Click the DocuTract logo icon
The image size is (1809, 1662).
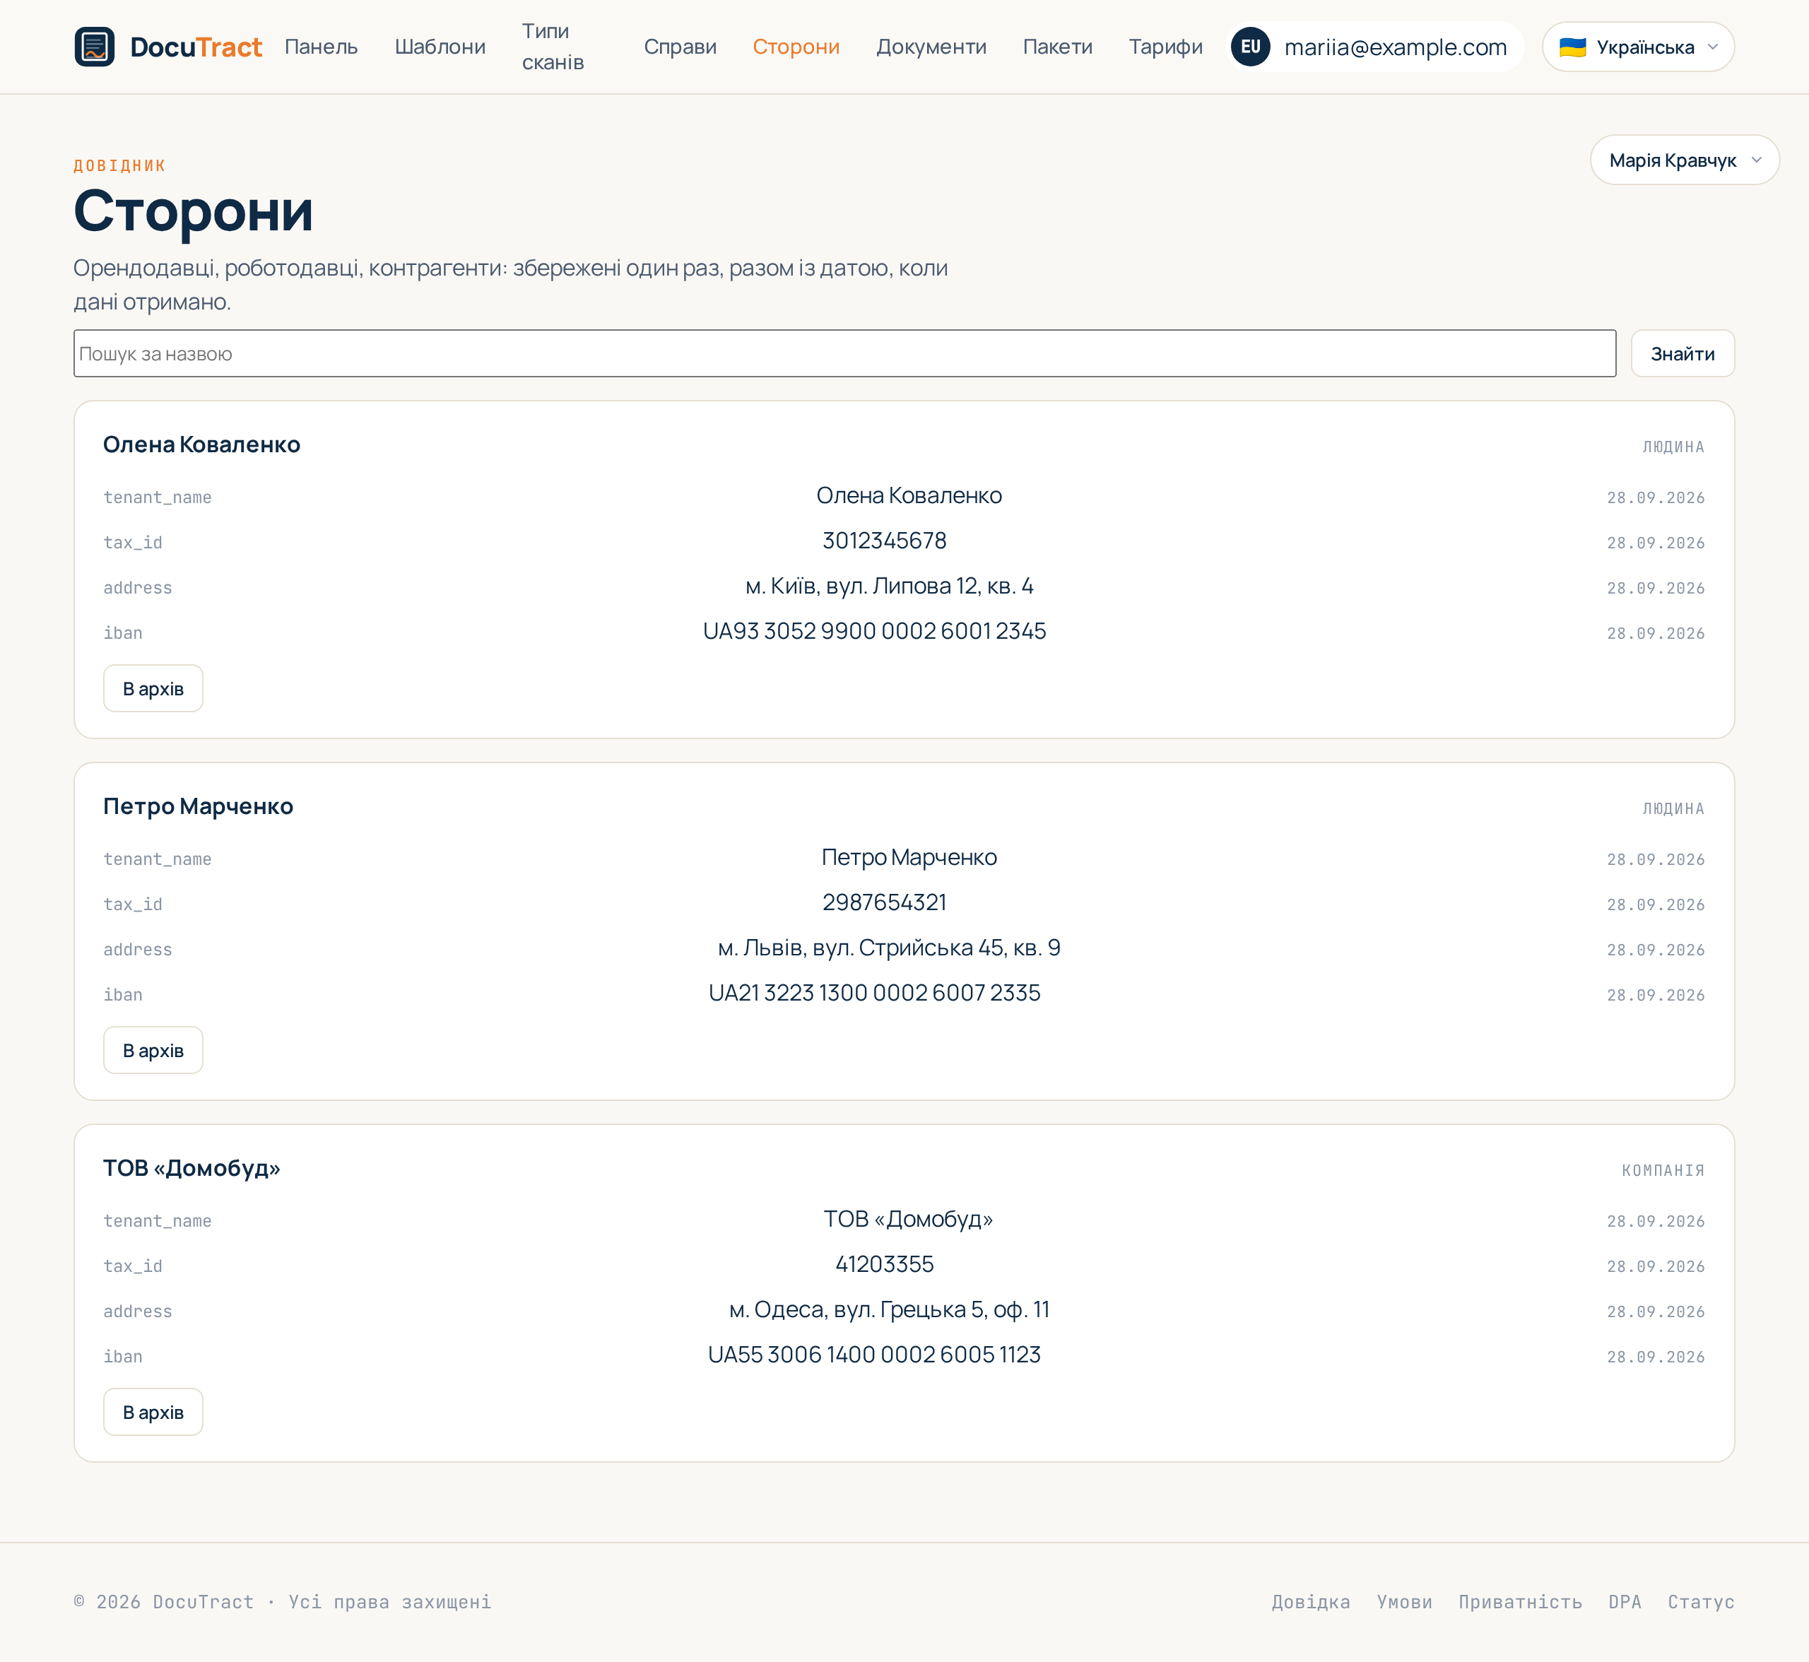click(95, 47)
